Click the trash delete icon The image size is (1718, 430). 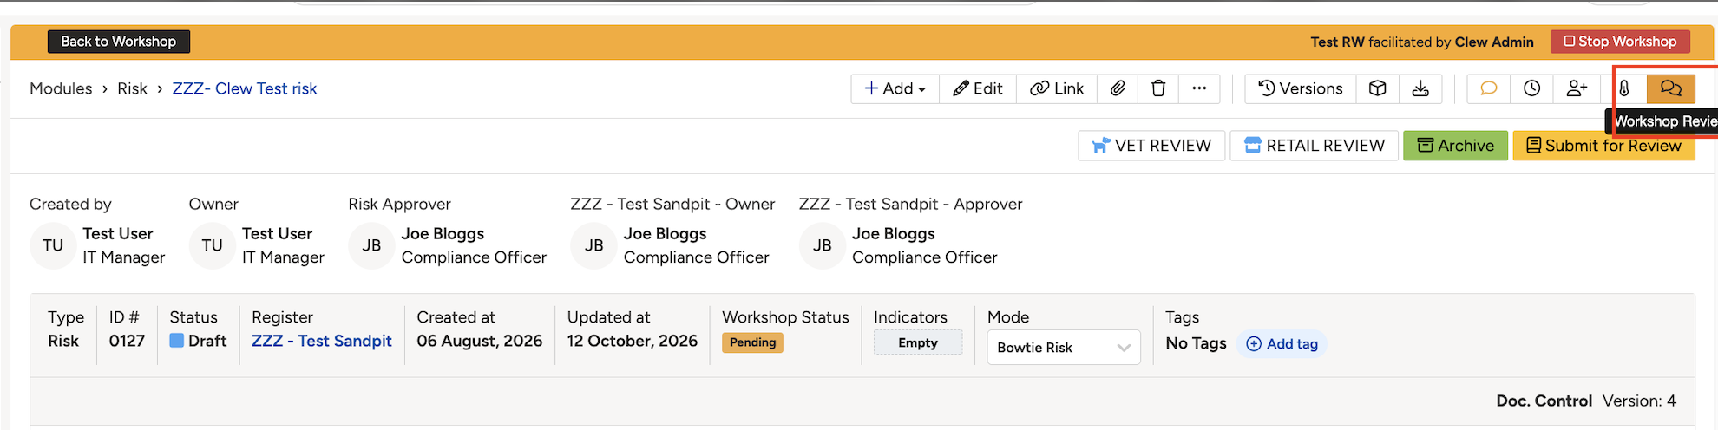1158,88
